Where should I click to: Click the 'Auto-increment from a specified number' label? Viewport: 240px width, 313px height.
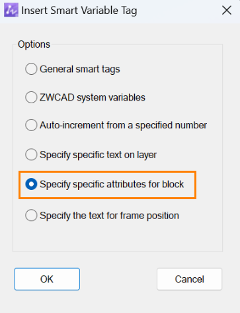coord(123,125)
